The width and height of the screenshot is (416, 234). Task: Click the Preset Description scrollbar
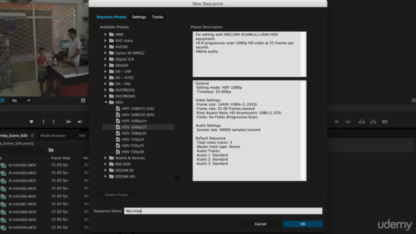[304, 55]
